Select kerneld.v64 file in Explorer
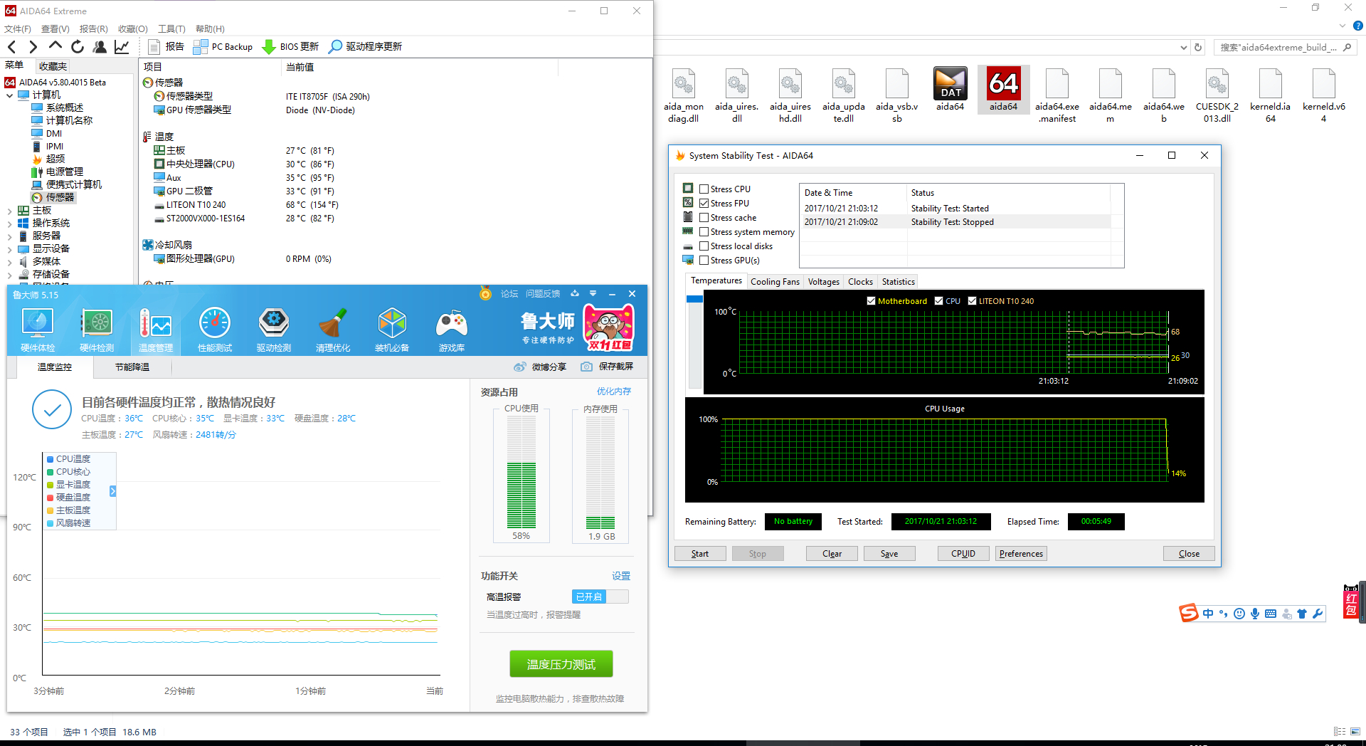Screen dimensions: 1366x746 (x=1323, y=95)
